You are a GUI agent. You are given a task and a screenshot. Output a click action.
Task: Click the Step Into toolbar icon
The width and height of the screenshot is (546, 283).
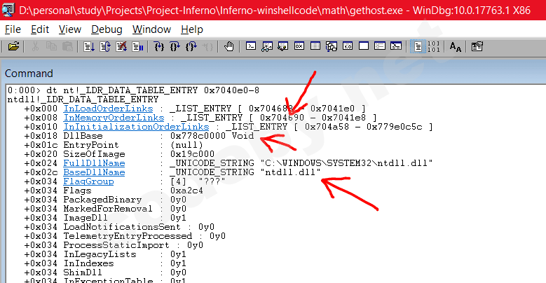(x=159, y=46)
